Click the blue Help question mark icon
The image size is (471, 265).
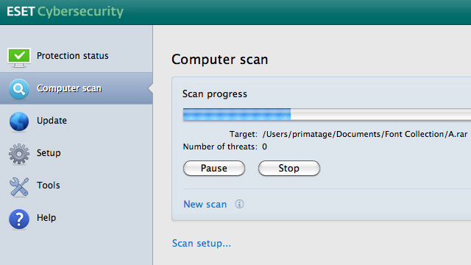point(19,219)
